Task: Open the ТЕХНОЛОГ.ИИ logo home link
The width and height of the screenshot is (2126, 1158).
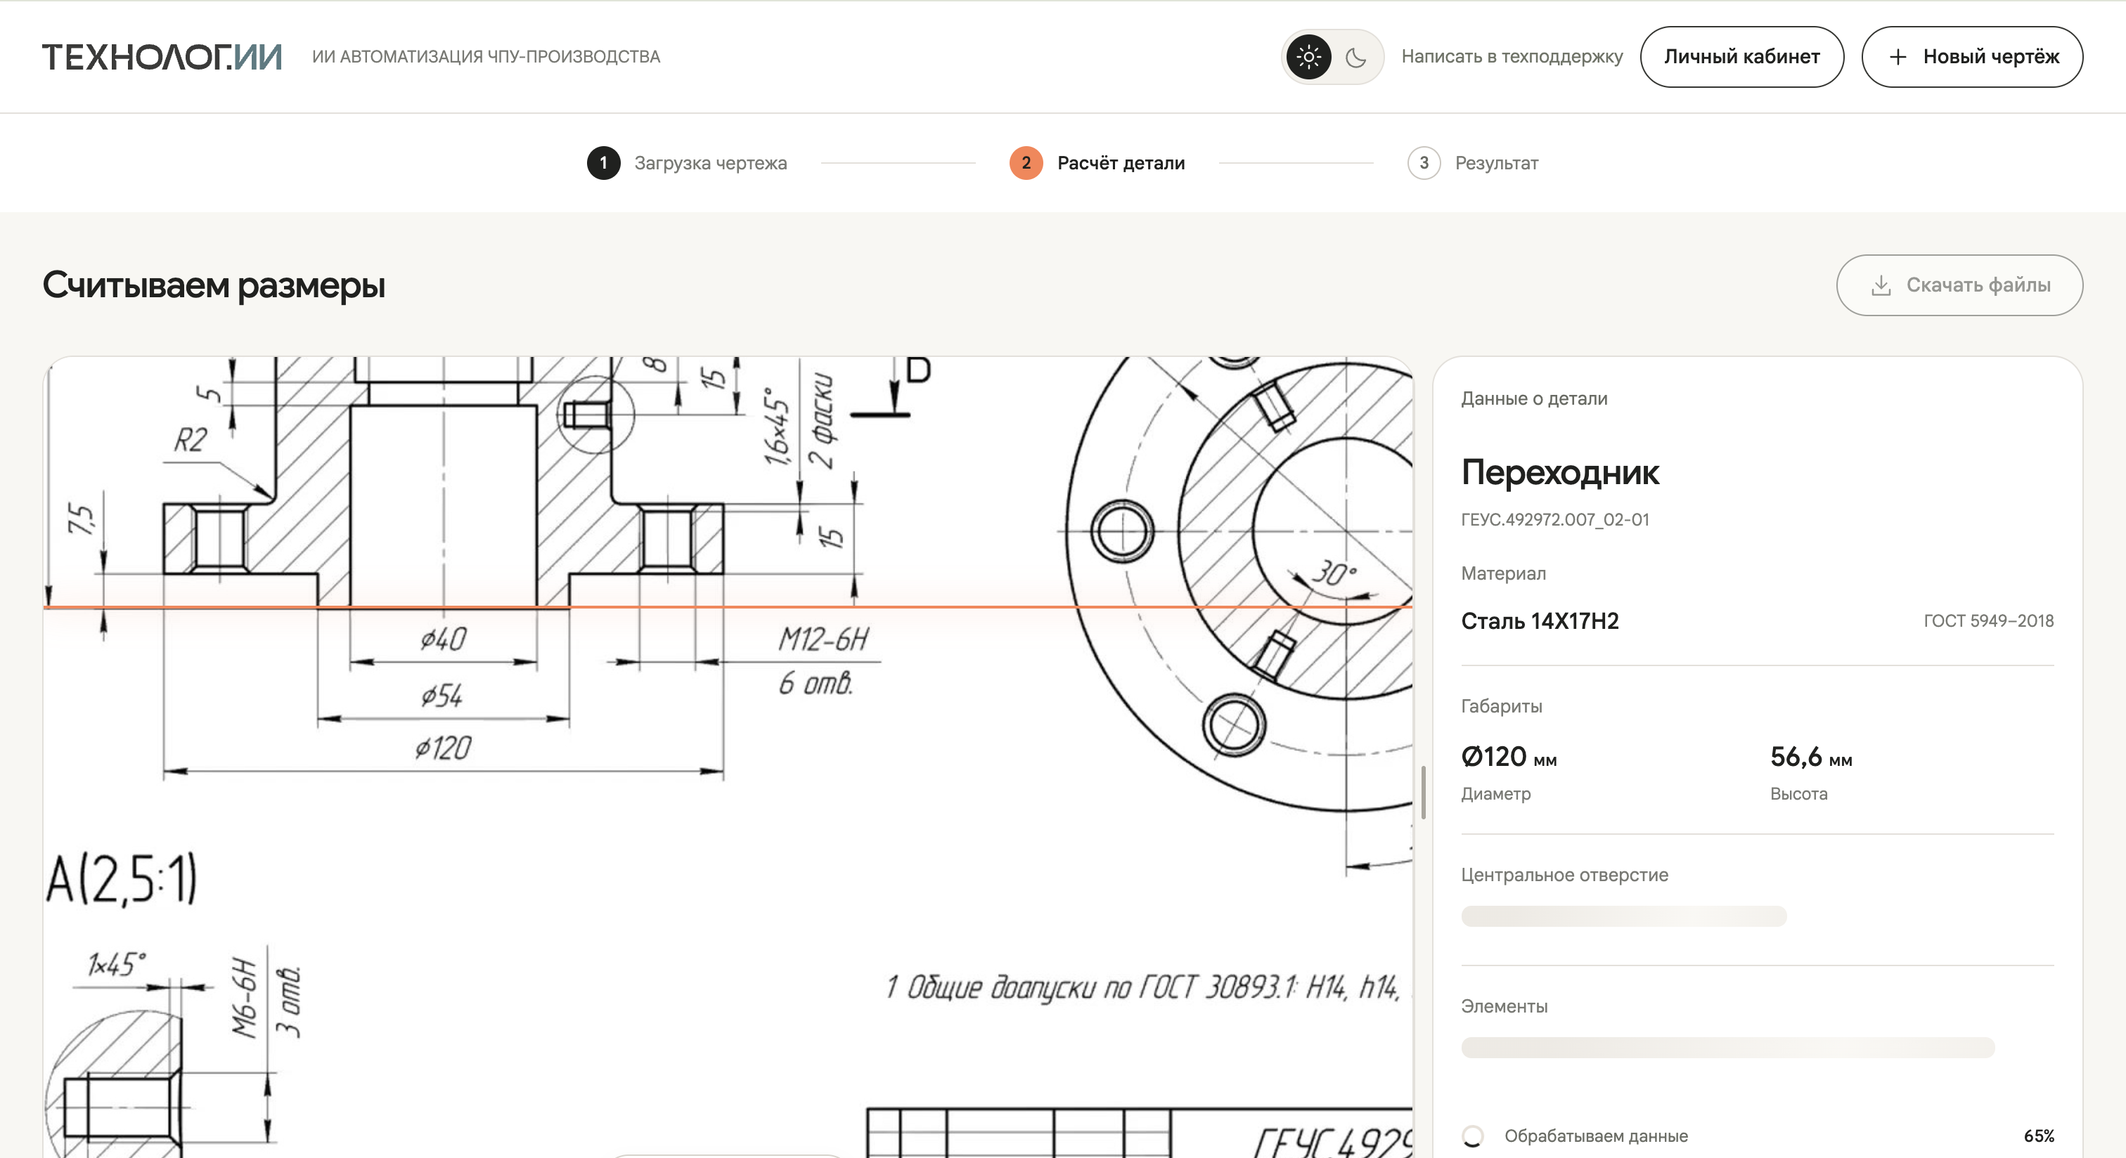Action: 162,57
